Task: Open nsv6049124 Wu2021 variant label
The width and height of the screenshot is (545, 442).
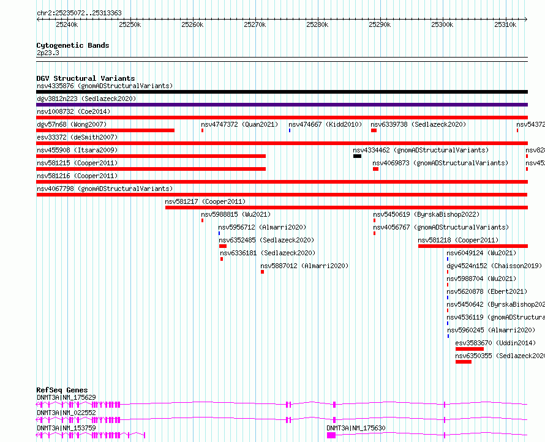Action: point(481,253)
